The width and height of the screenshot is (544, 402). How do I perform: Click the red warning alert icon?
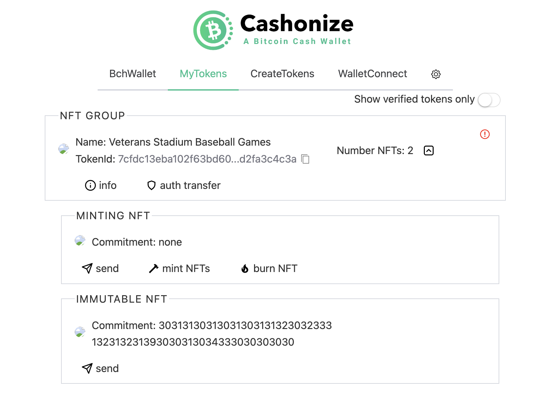click(485, 134)
